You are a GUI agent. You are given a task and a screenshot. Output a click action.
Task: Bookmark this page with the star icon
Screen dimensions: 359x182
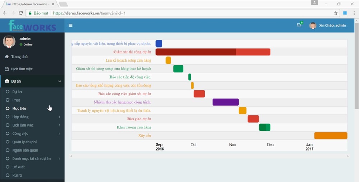[336, 13]
